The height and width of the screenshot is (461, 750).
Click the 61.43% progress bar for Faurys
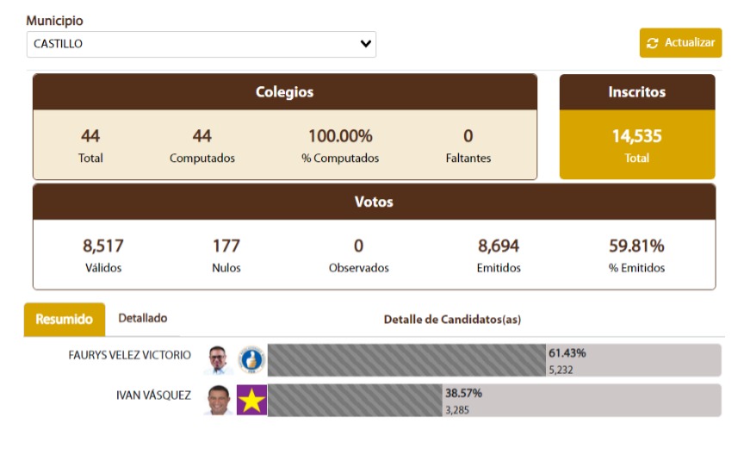(406, 360)
